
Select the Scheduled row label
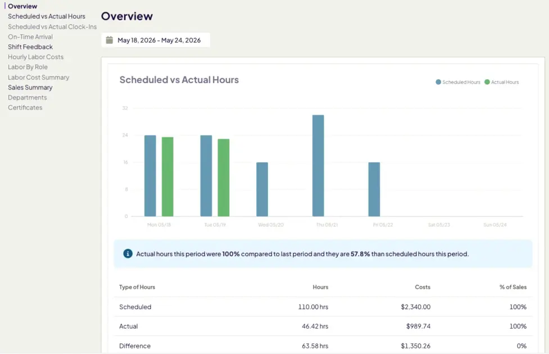tap(135, 307)
